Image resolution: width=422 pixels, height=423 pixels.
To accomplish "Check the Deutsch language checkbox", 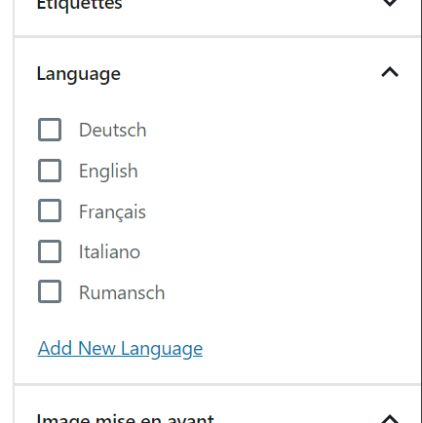I will (50, 130).
